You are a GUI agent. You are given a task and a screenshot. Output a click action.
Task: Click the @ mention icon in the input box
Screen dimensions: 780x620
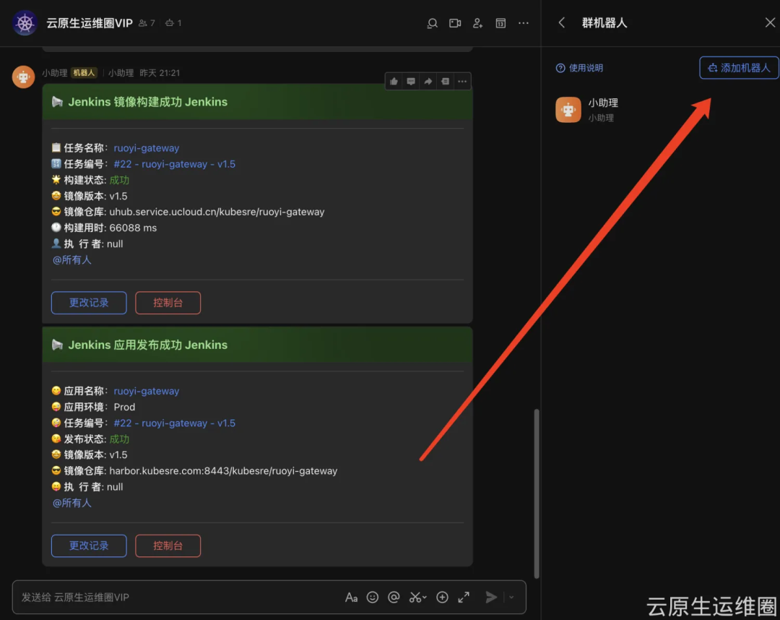[x=394, y=597]
